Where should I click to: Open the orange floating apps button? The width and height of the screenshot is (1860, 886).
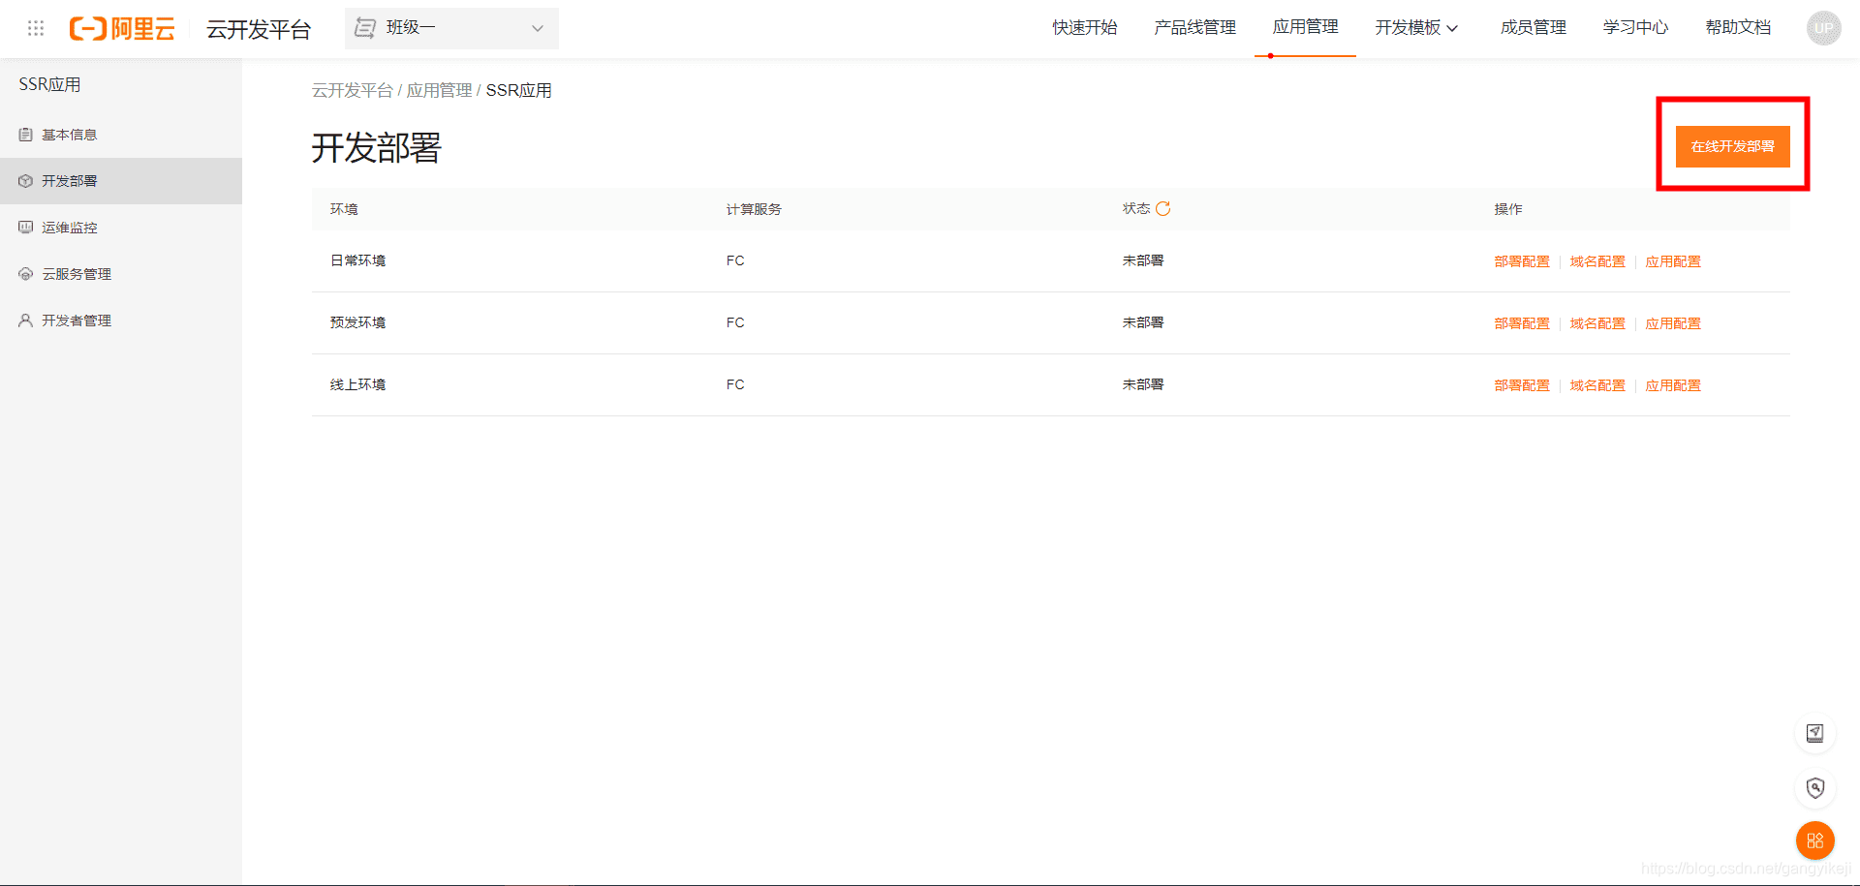point(1815,840)
